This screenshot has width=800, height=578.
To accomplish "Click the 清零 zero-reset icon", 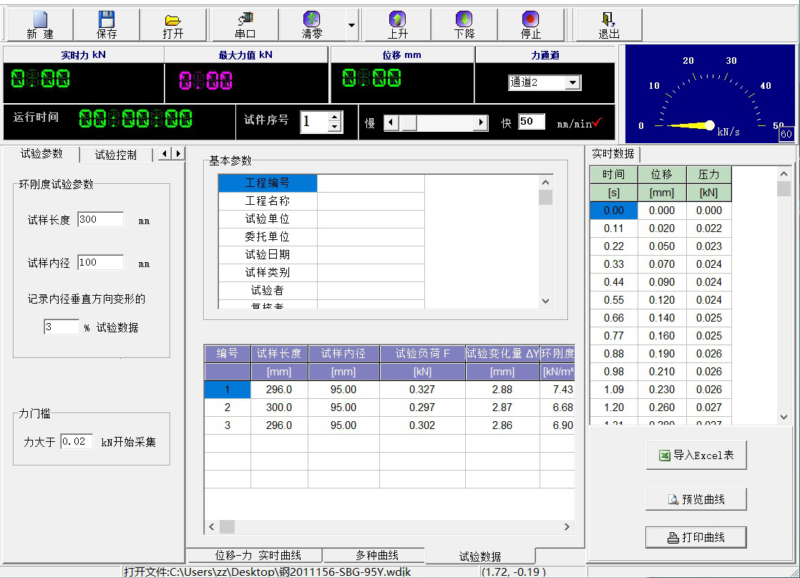I will point(311,20).
